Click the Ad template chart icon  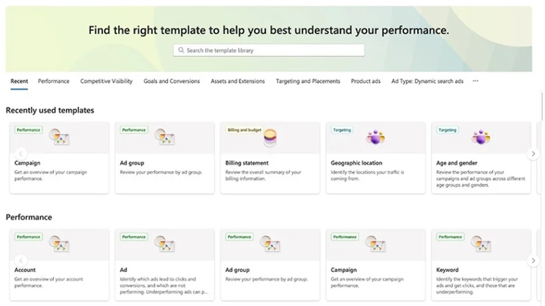(x=165, y=244)
